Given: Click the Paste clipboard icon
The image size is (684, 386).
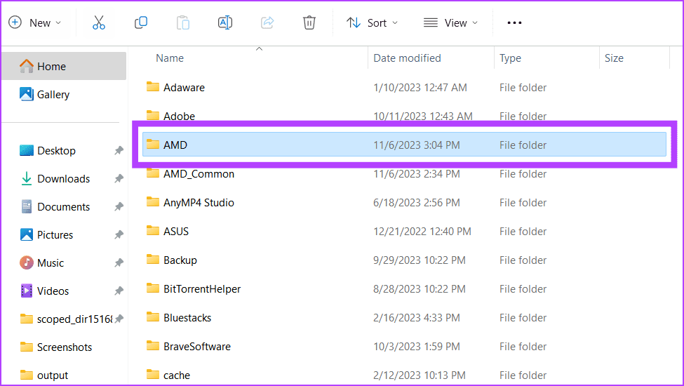Looking at the screenshot, I should click(183, 23).
